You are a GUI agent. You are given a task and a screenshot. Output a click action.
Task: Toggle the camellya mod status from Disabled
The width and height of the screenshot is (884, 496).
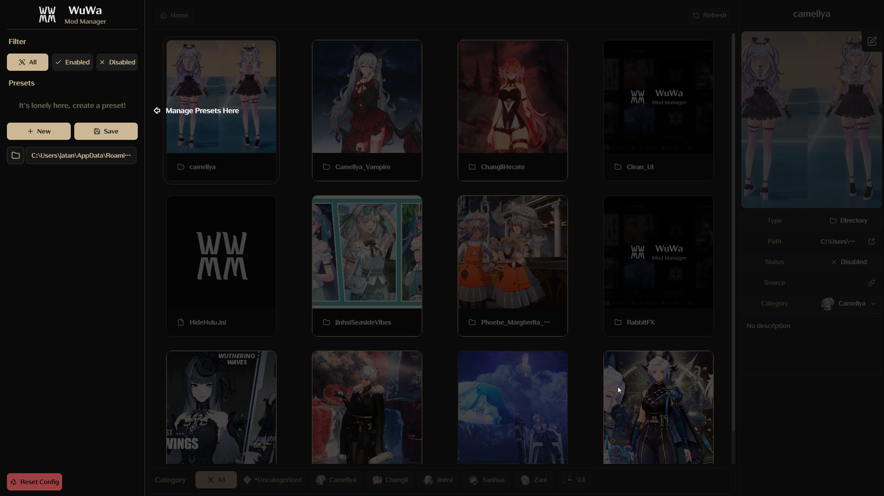point(849,262)
